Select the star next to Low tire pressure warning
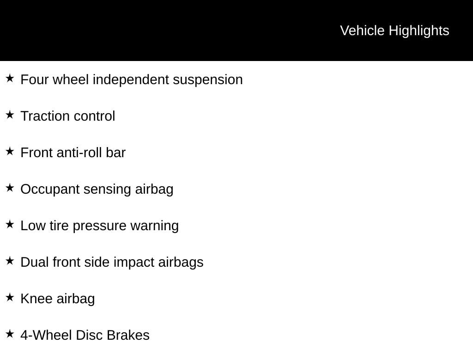The image size is (473, 355). pos(10,224)
